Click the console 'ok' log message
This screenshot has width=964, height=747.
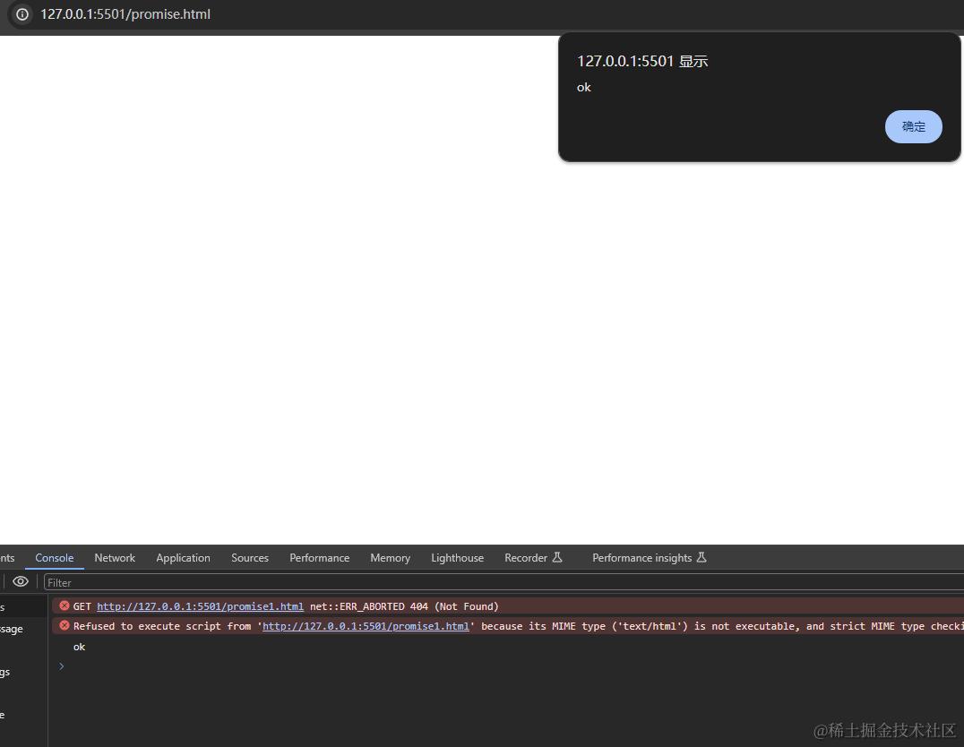click(x=80, y=647)
